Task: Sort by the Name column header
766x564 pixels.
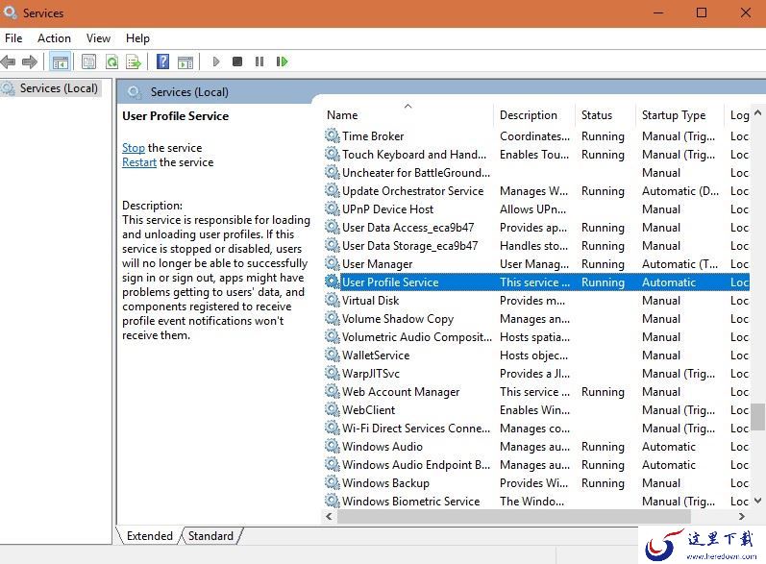Action: pos(408,115)
